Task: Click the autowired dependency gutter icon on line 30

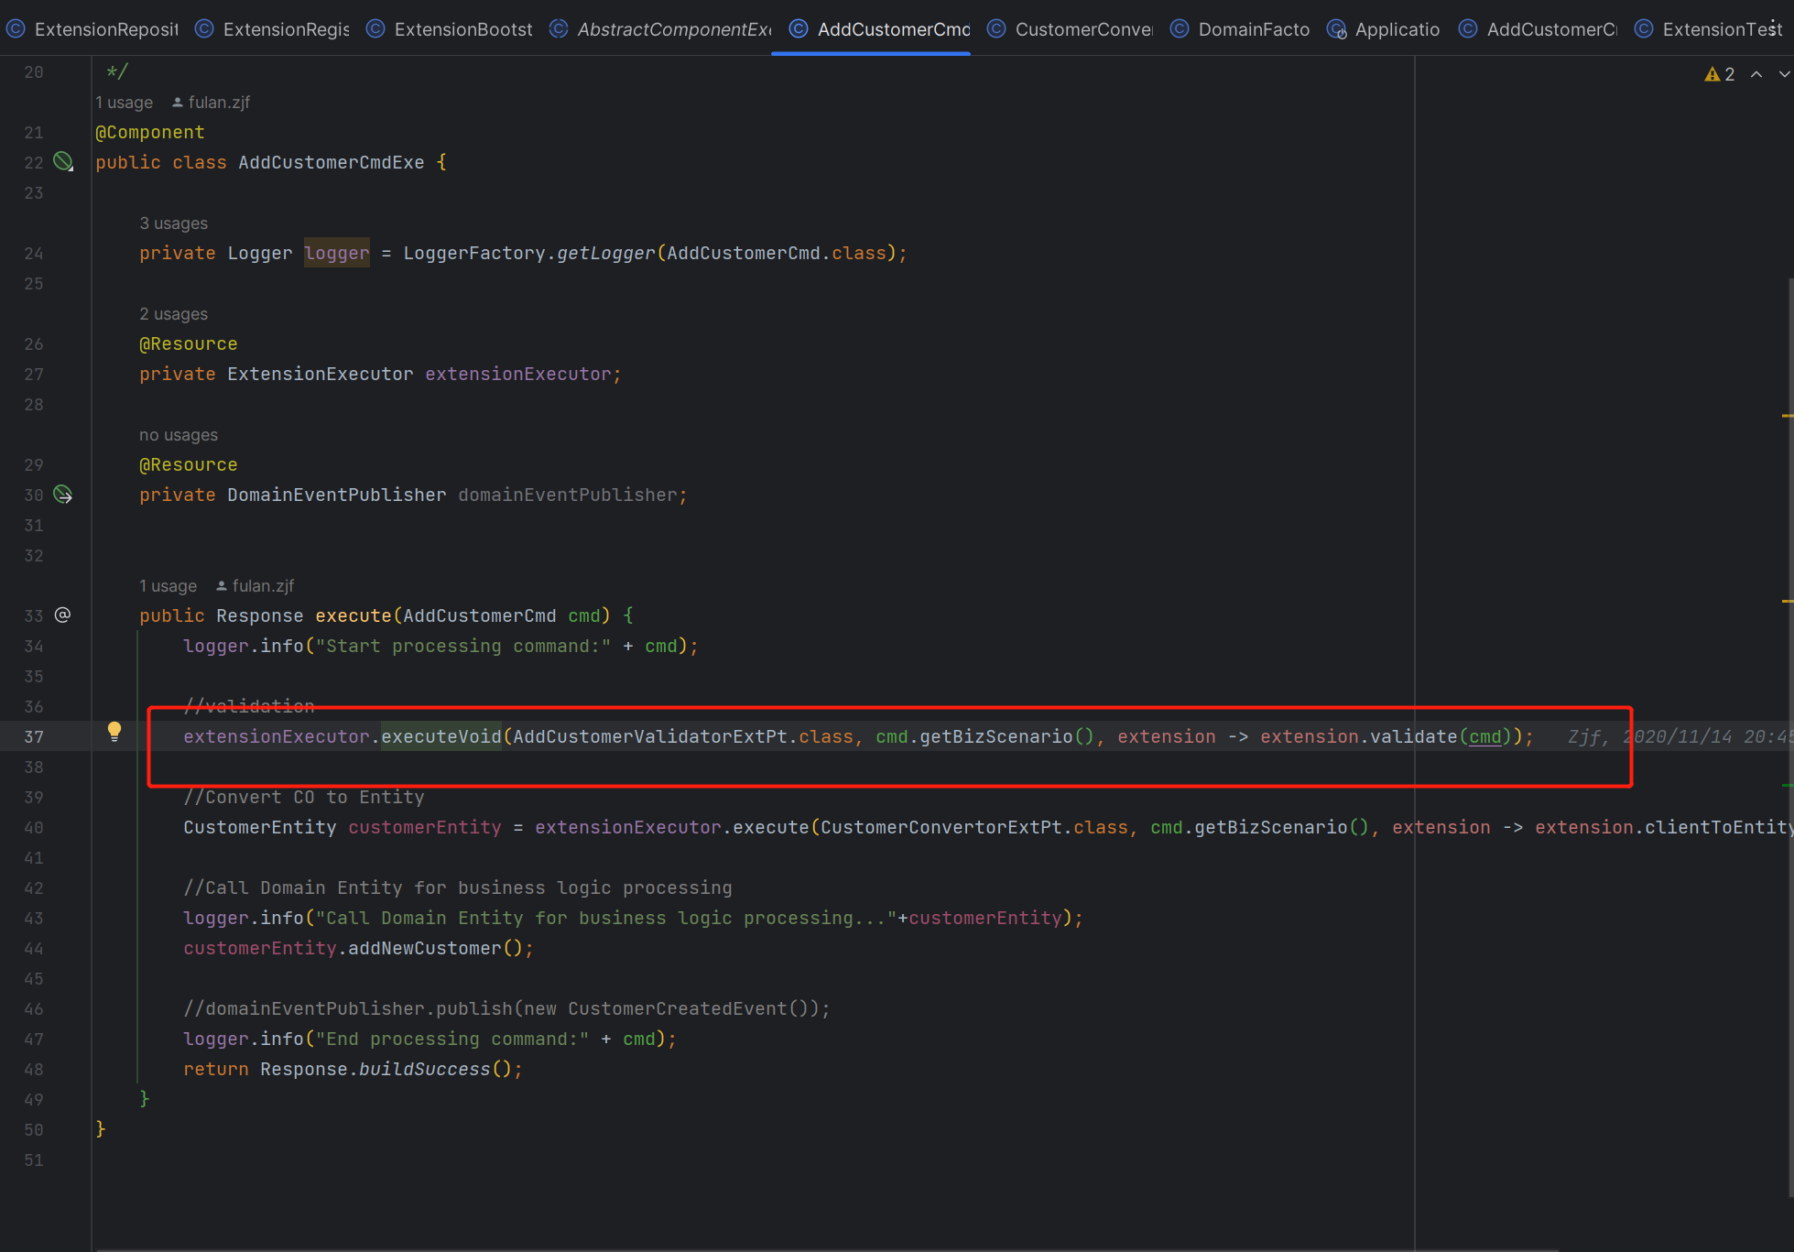Action: 62,495
